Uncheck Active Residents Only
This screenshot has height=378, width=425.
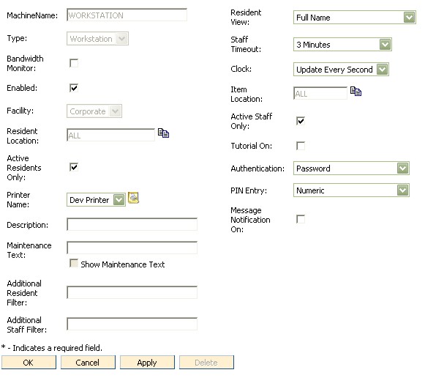click(74, 167)
